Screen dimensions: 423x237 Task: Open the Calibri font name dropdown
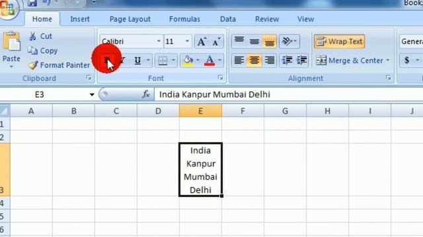pyautogui.click(x=159, y=41)
